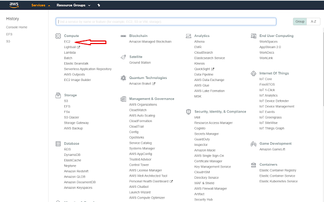Open Kinesis service
Image resolution: width=324 pixels, height=202 pixels.
click(199, 64)
